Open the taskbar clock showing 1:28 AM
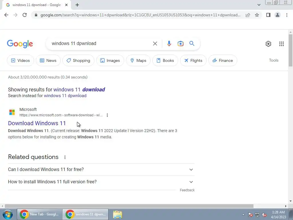Viewport: 293px width, 220px height. click(278, 215)
